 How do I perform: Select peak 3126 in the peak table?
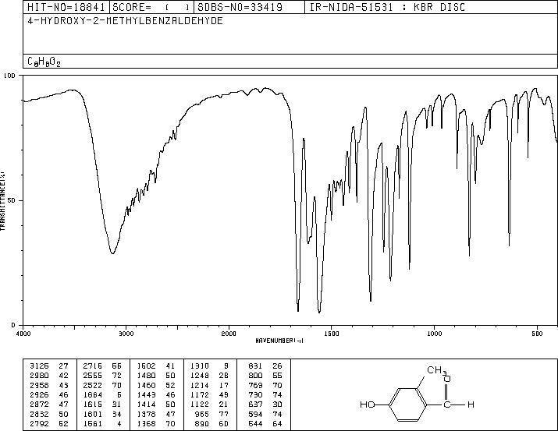pos(40,366)
